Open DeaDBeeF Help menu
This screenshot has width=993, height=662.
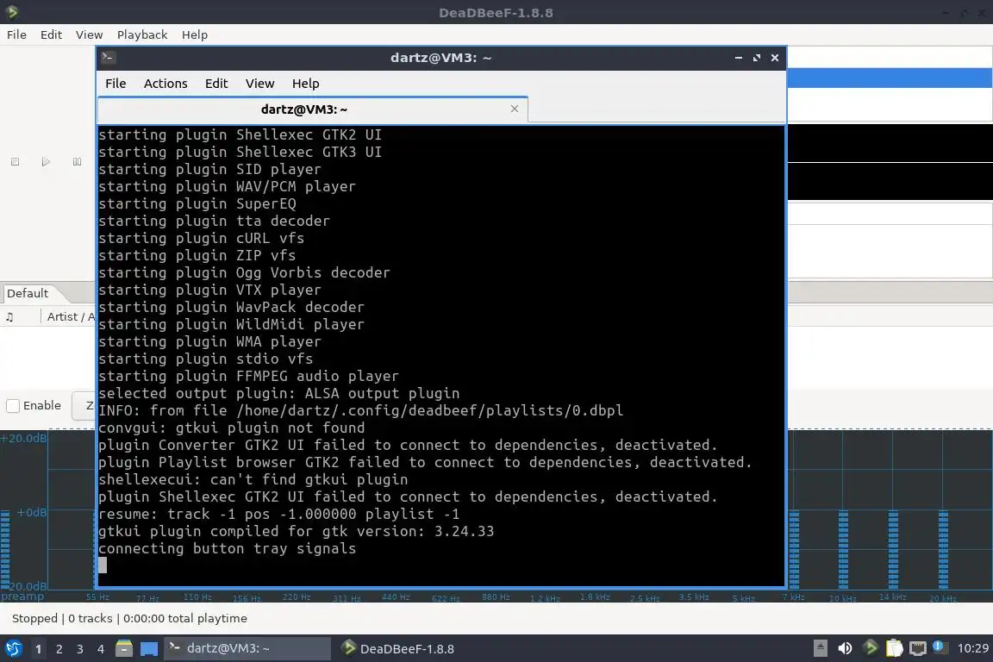point(195,34)
